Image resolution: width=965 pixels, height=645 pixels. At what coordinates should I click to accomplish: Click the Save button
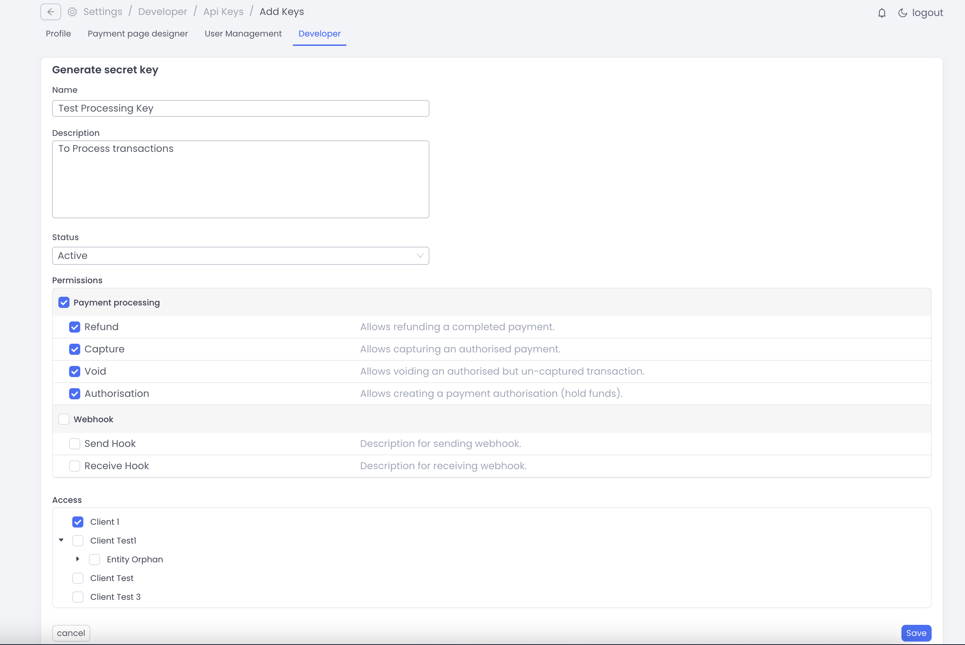(916, 633)
